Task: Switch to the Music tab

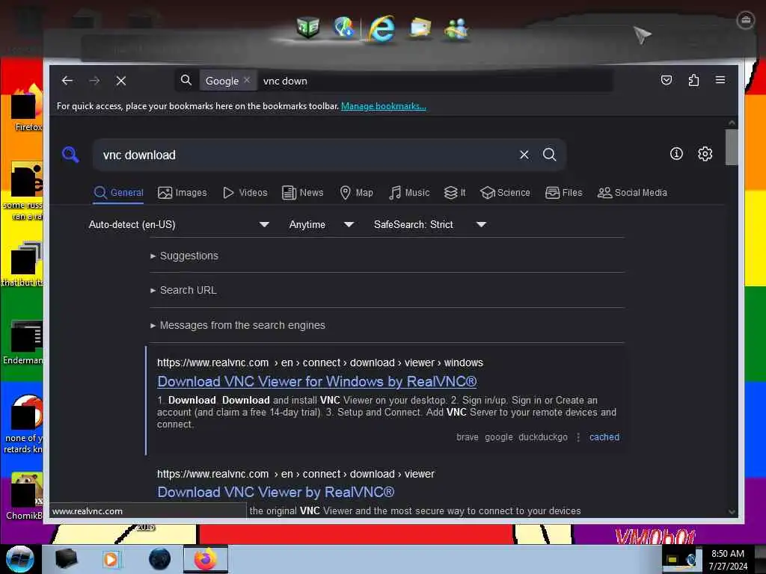Action: coord(409,193)
